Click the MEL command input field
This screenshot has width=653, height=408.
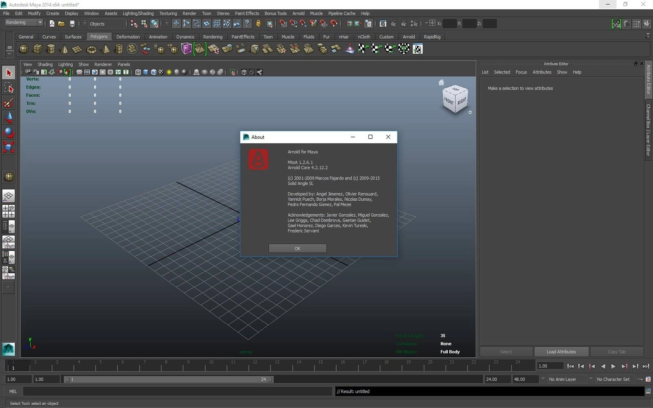point(178,391)
